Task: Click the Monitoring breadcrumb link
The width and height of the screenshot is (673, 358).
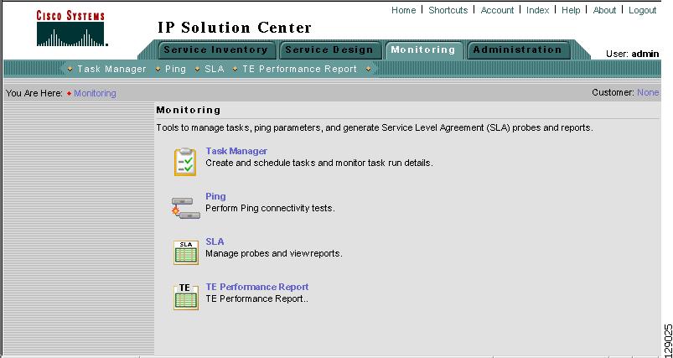Action: 95,93
